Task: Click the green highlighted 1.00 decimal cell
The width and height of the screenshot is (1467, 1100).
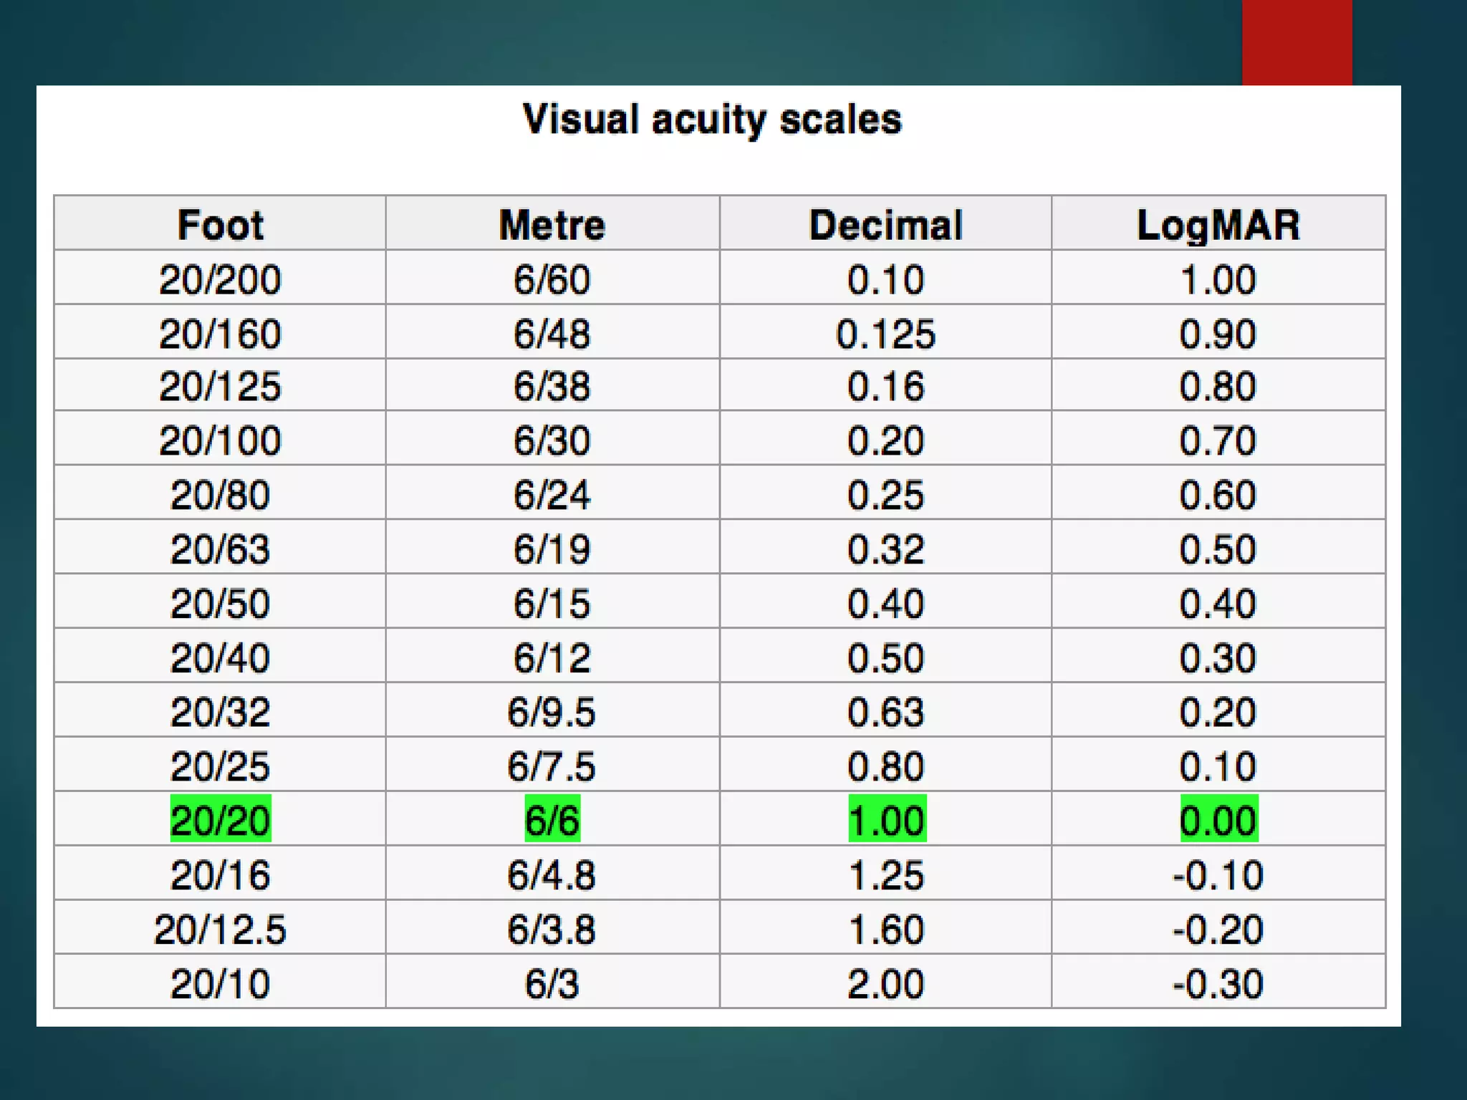Action: [x=886, y=820]
